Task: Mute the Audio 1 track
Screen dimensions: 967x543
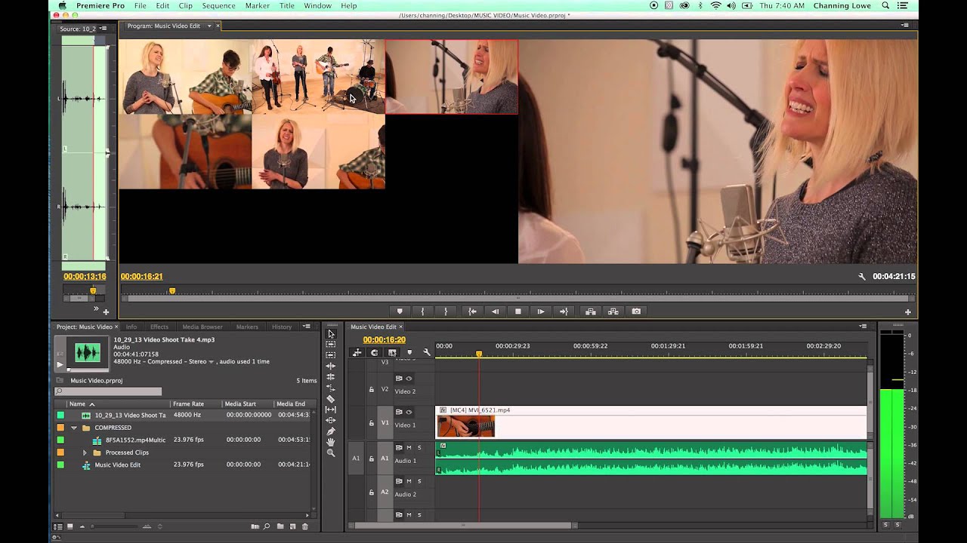Action: 409,448
